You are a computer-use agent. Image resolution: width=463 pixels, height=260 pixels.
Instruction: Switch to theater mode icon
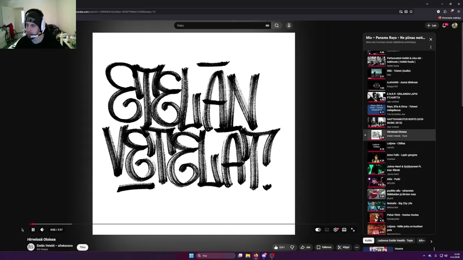click(344, 230)
